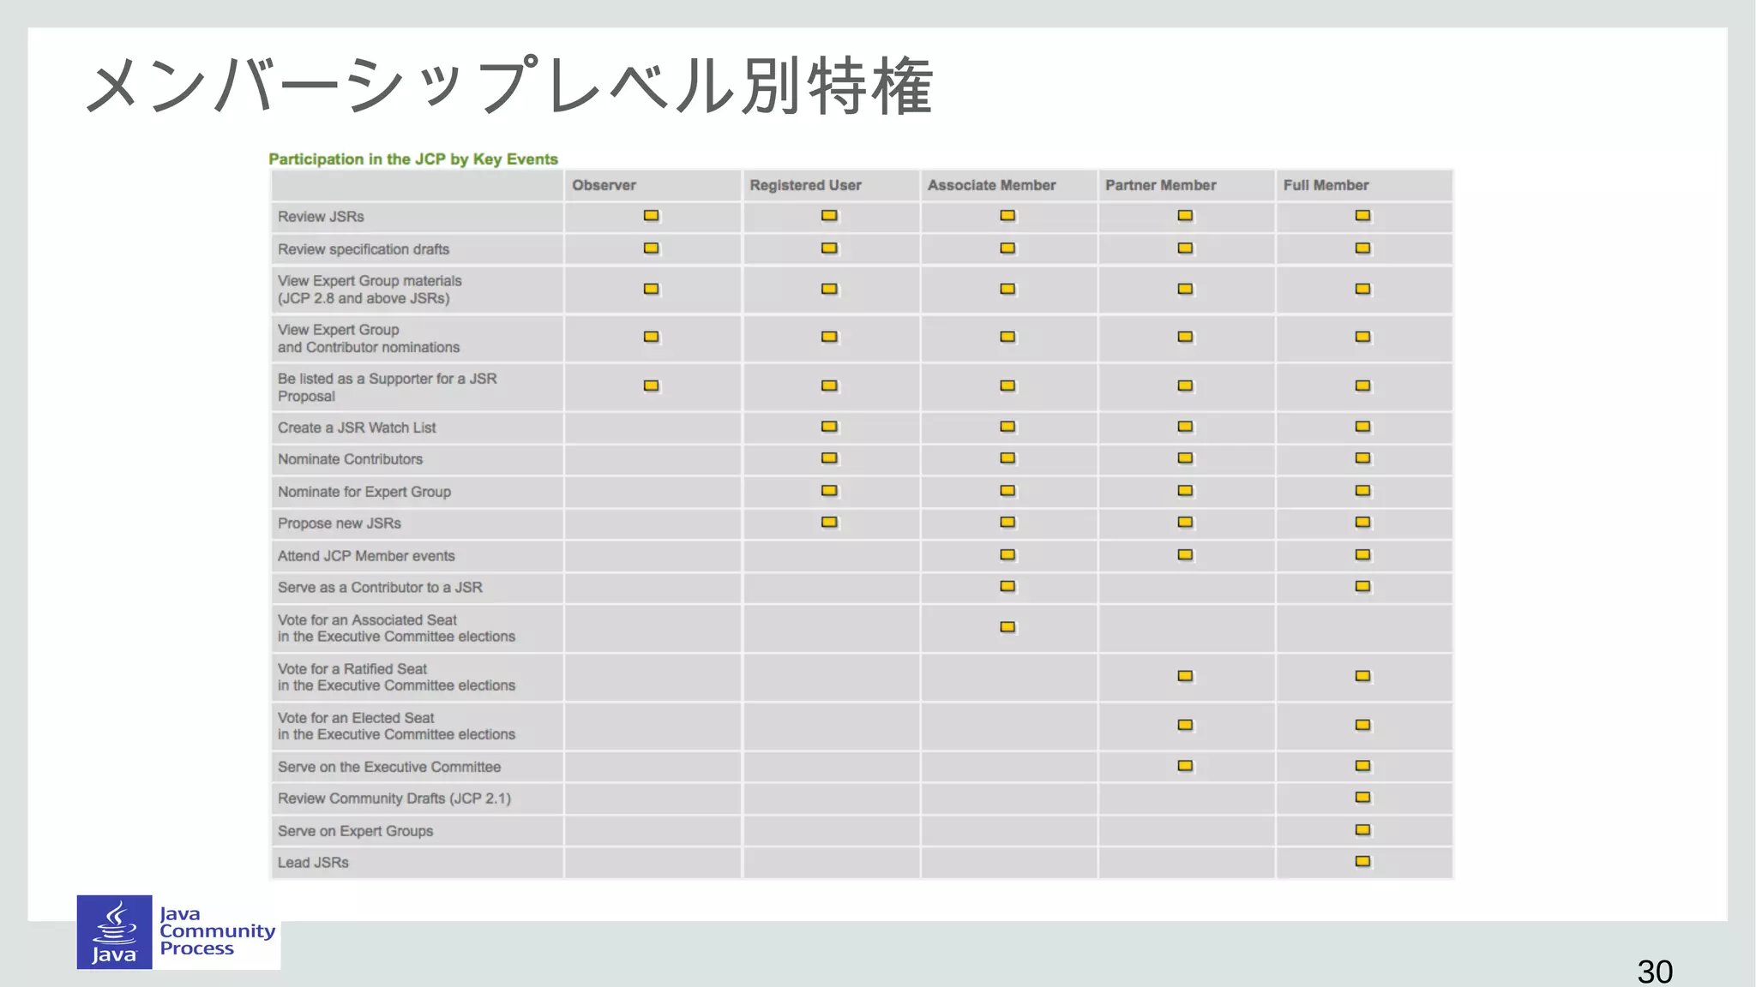Click the Partner Member marker for Serve on the Executive Committee
The width and height of the screenshot is (1756, 987).
coord(1185,766)
